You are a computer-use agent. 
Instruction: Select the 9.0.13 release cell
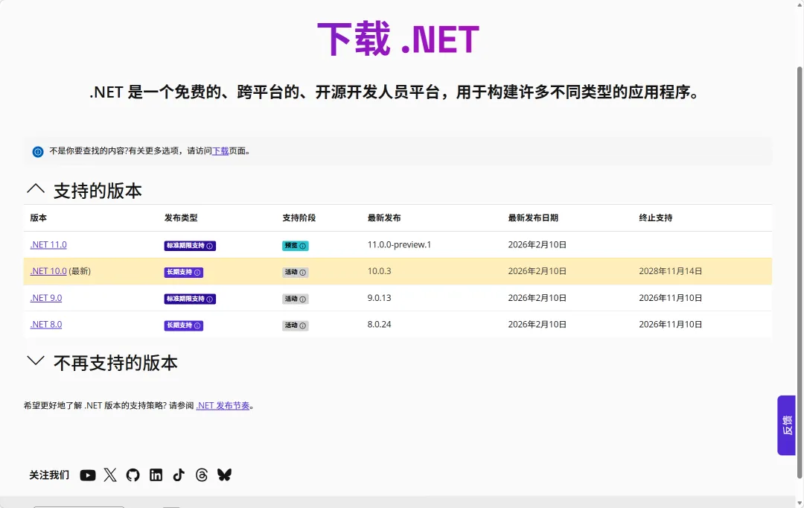coord(380,298)
